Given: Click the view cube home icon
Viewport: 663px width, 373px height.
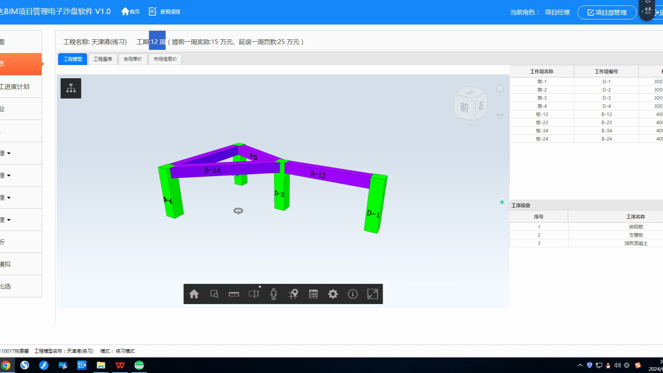Looking at the screenshot, I should point(500,88).
